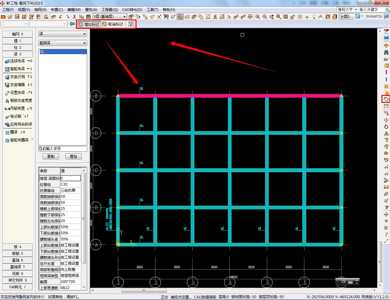Click the delete X icon
390x300 pixels.
(159, 17)
